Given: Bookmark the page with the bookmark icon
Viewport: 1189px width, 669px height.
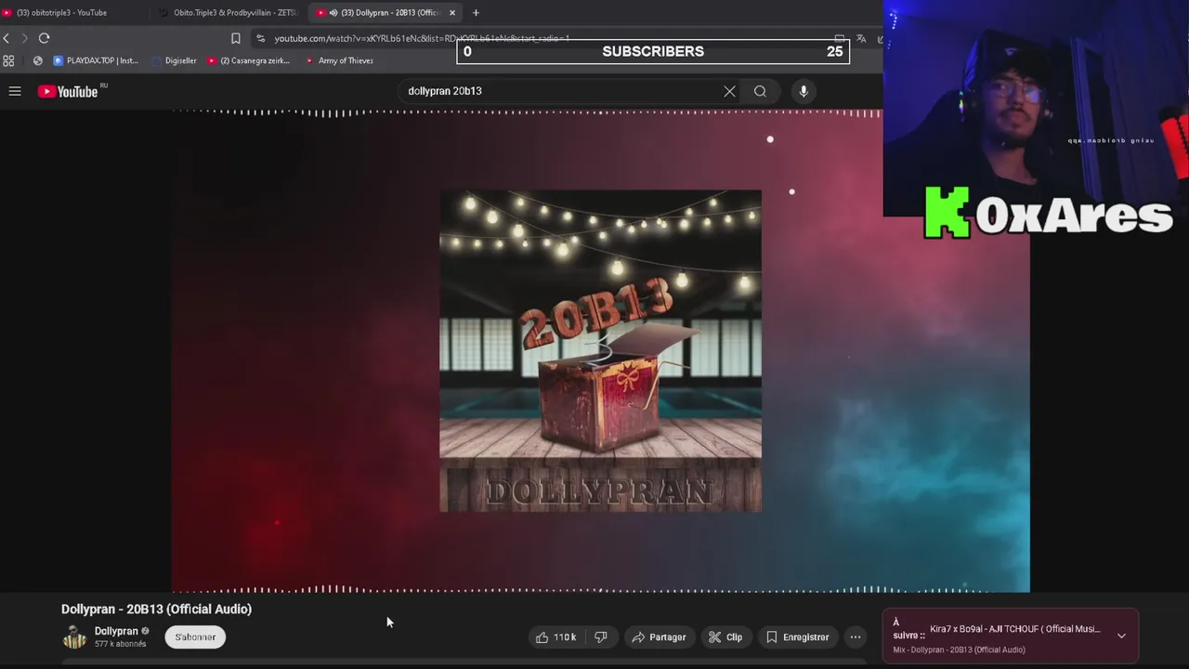Looking at the screenshot, I should (x=236, y=38).
